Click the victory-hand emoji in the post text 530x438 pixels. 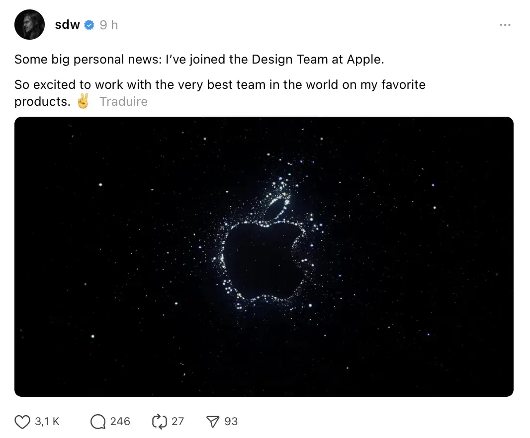pos(83,101)
